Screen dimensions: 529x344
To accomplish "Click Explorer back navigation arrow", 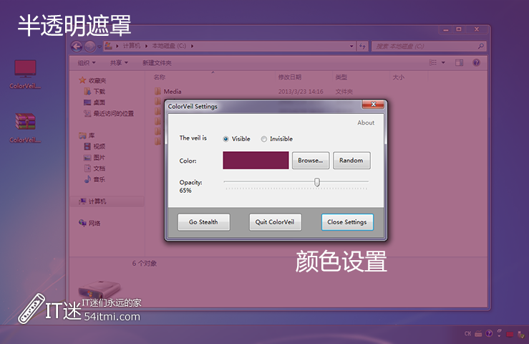I will click(77, 47).
